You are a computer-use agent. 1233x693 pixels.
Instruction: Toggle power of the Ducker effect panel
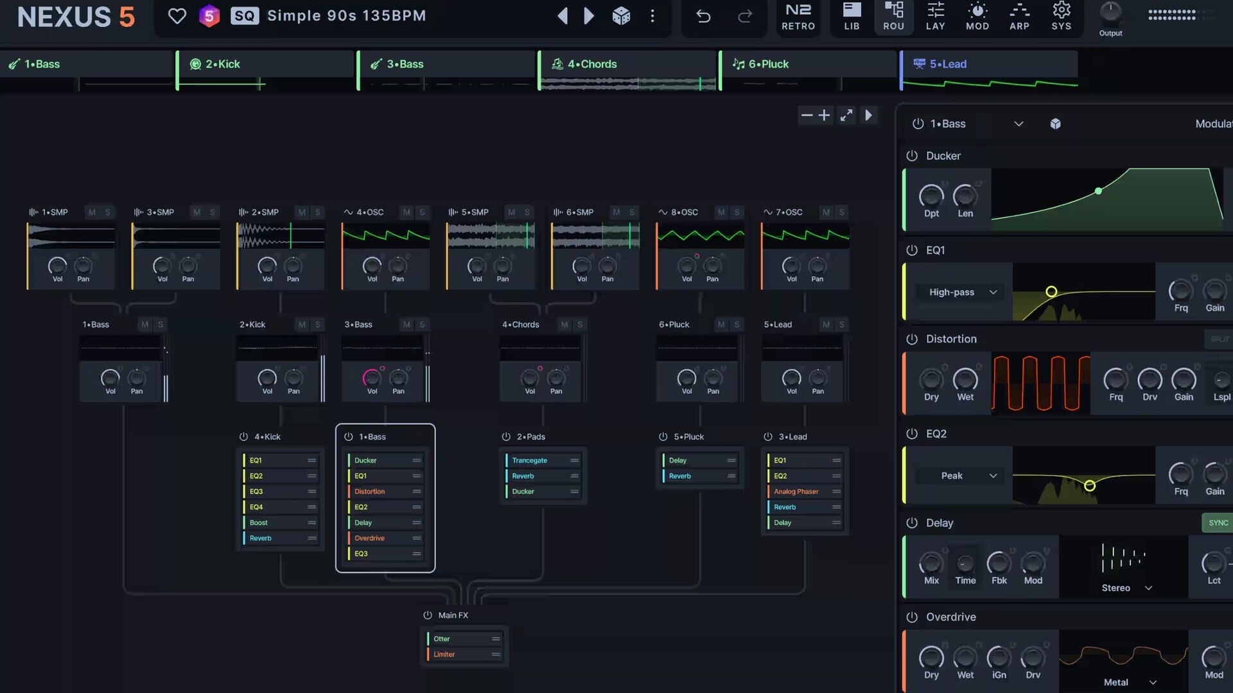click(912, 156)
